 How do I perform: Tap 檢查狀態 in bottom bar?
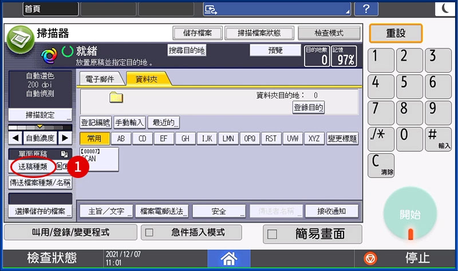(x=52, y=258)
